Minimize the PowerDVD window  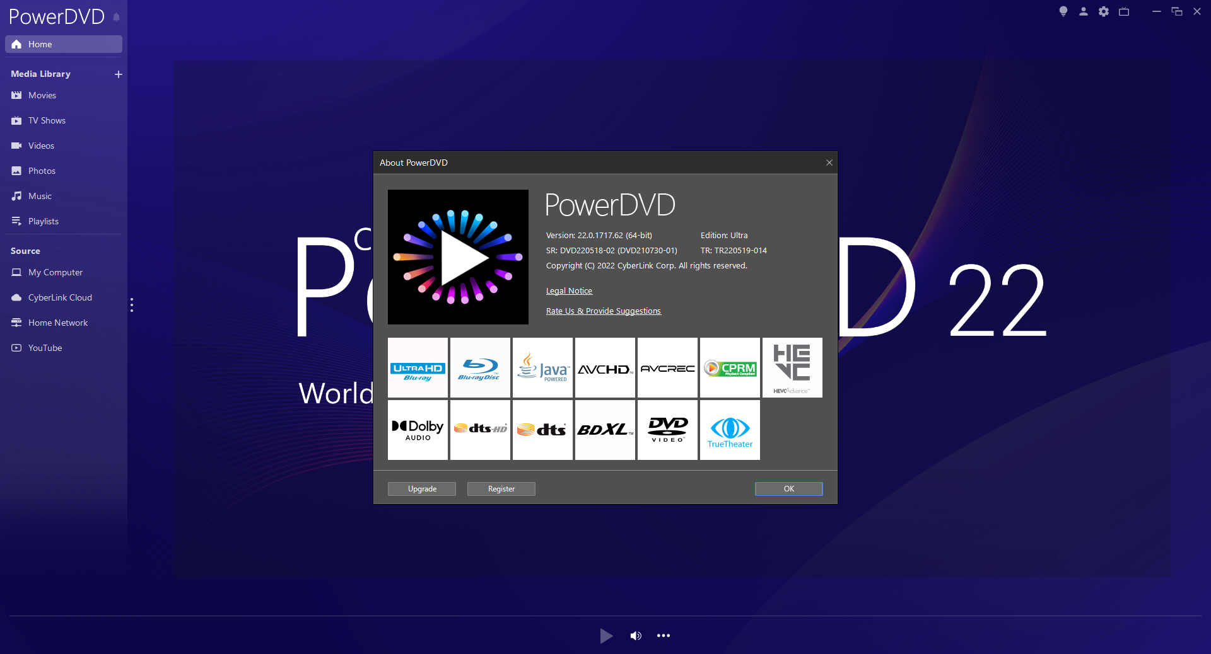1157,11
